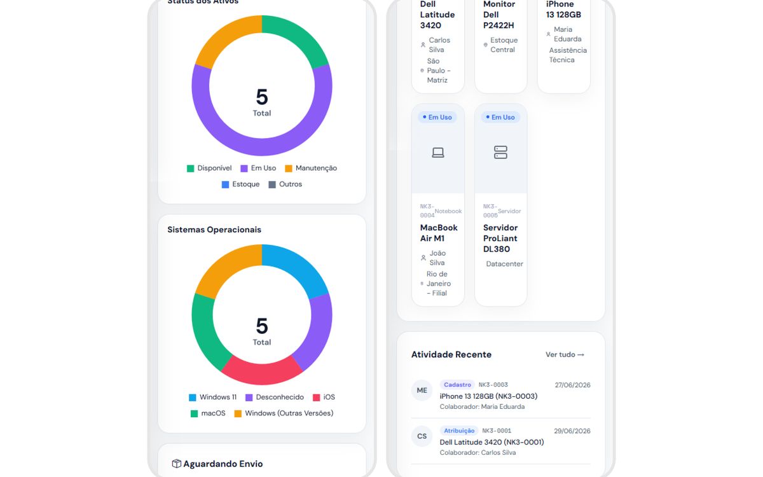
Task: Click the Datacenter location text
Action: [505, 264]
